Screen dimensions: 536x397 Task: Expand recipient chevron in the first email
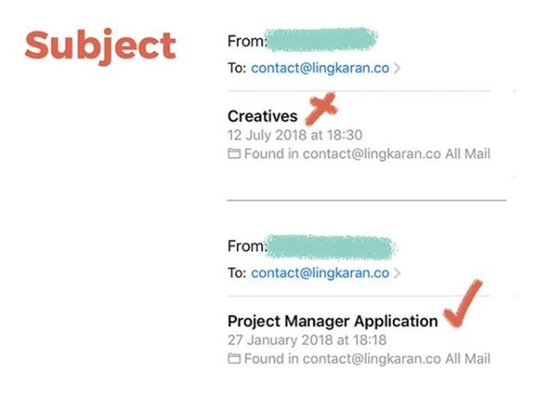click(x=397, y=68)
